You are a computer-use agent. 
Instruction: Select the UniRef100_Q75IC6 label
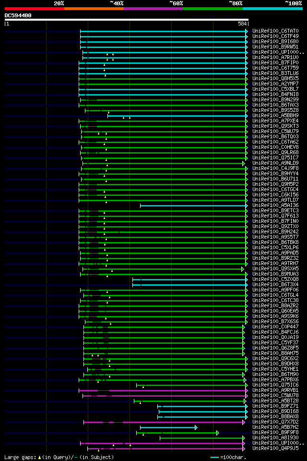point(275,386)
